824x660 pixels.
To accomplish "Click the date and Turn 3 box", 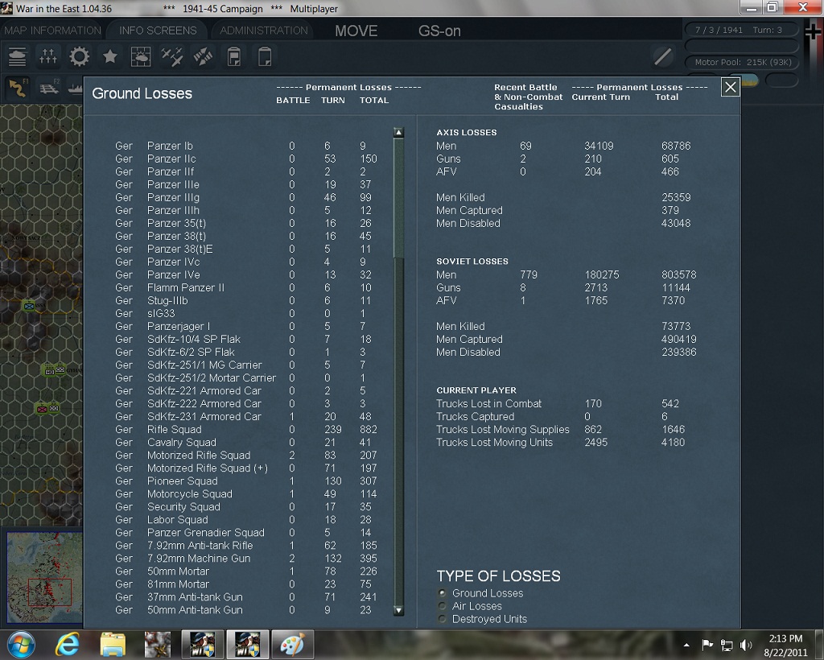I will tap(741, 30).
